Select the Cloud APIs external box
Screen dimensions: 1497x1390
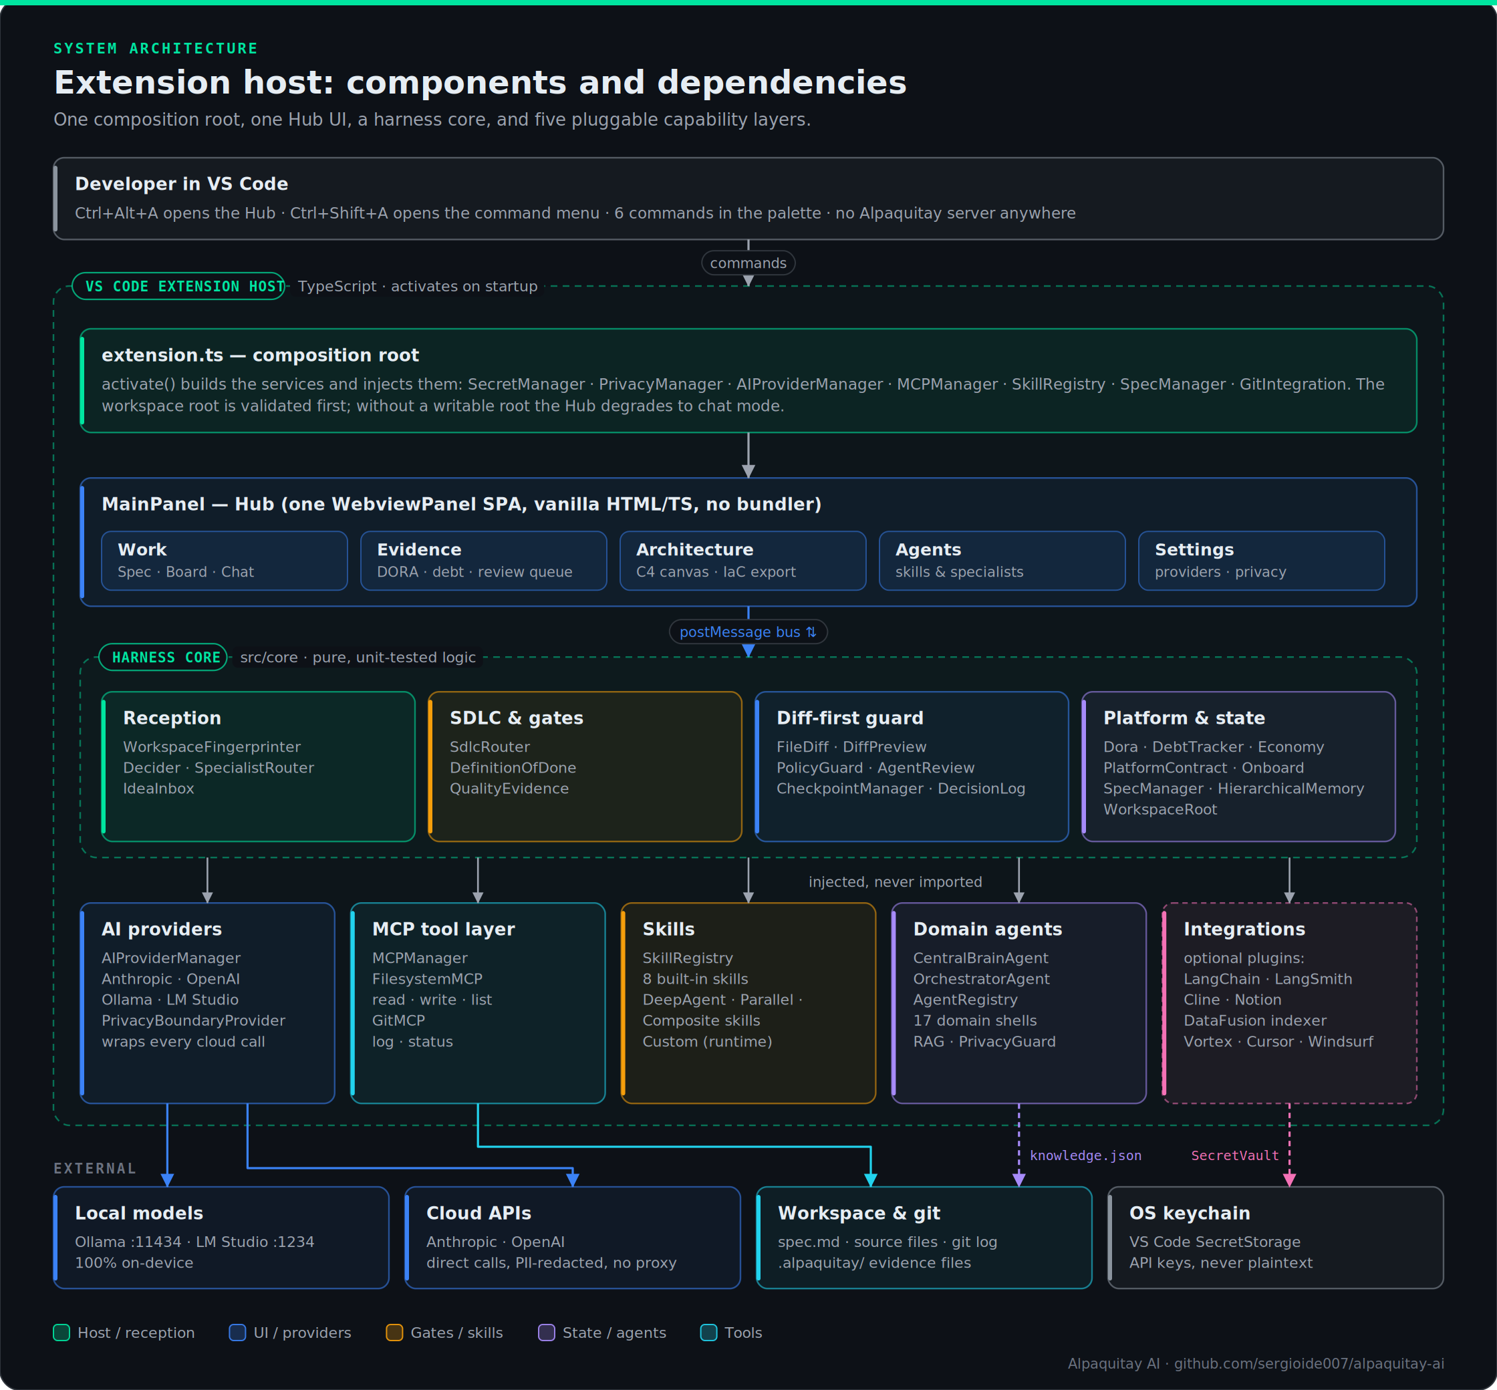573,1238
